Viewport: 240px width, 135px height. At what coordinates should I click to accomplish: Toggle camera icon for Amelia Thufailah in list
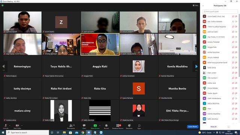(x=236, y=42)
